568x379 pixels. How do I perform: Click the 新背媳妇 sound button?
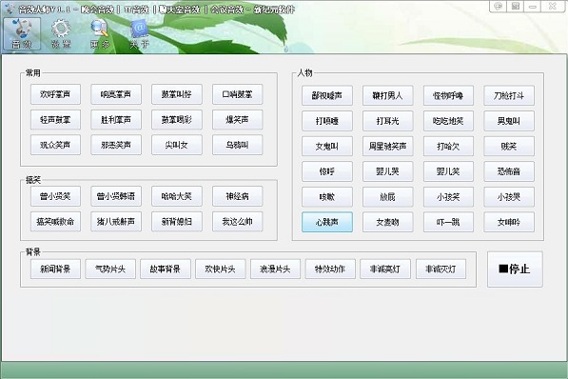pos(177,222)
